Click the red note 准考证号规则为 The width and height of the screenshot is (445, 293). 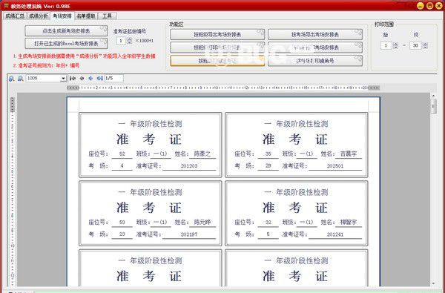coord(46,65)
